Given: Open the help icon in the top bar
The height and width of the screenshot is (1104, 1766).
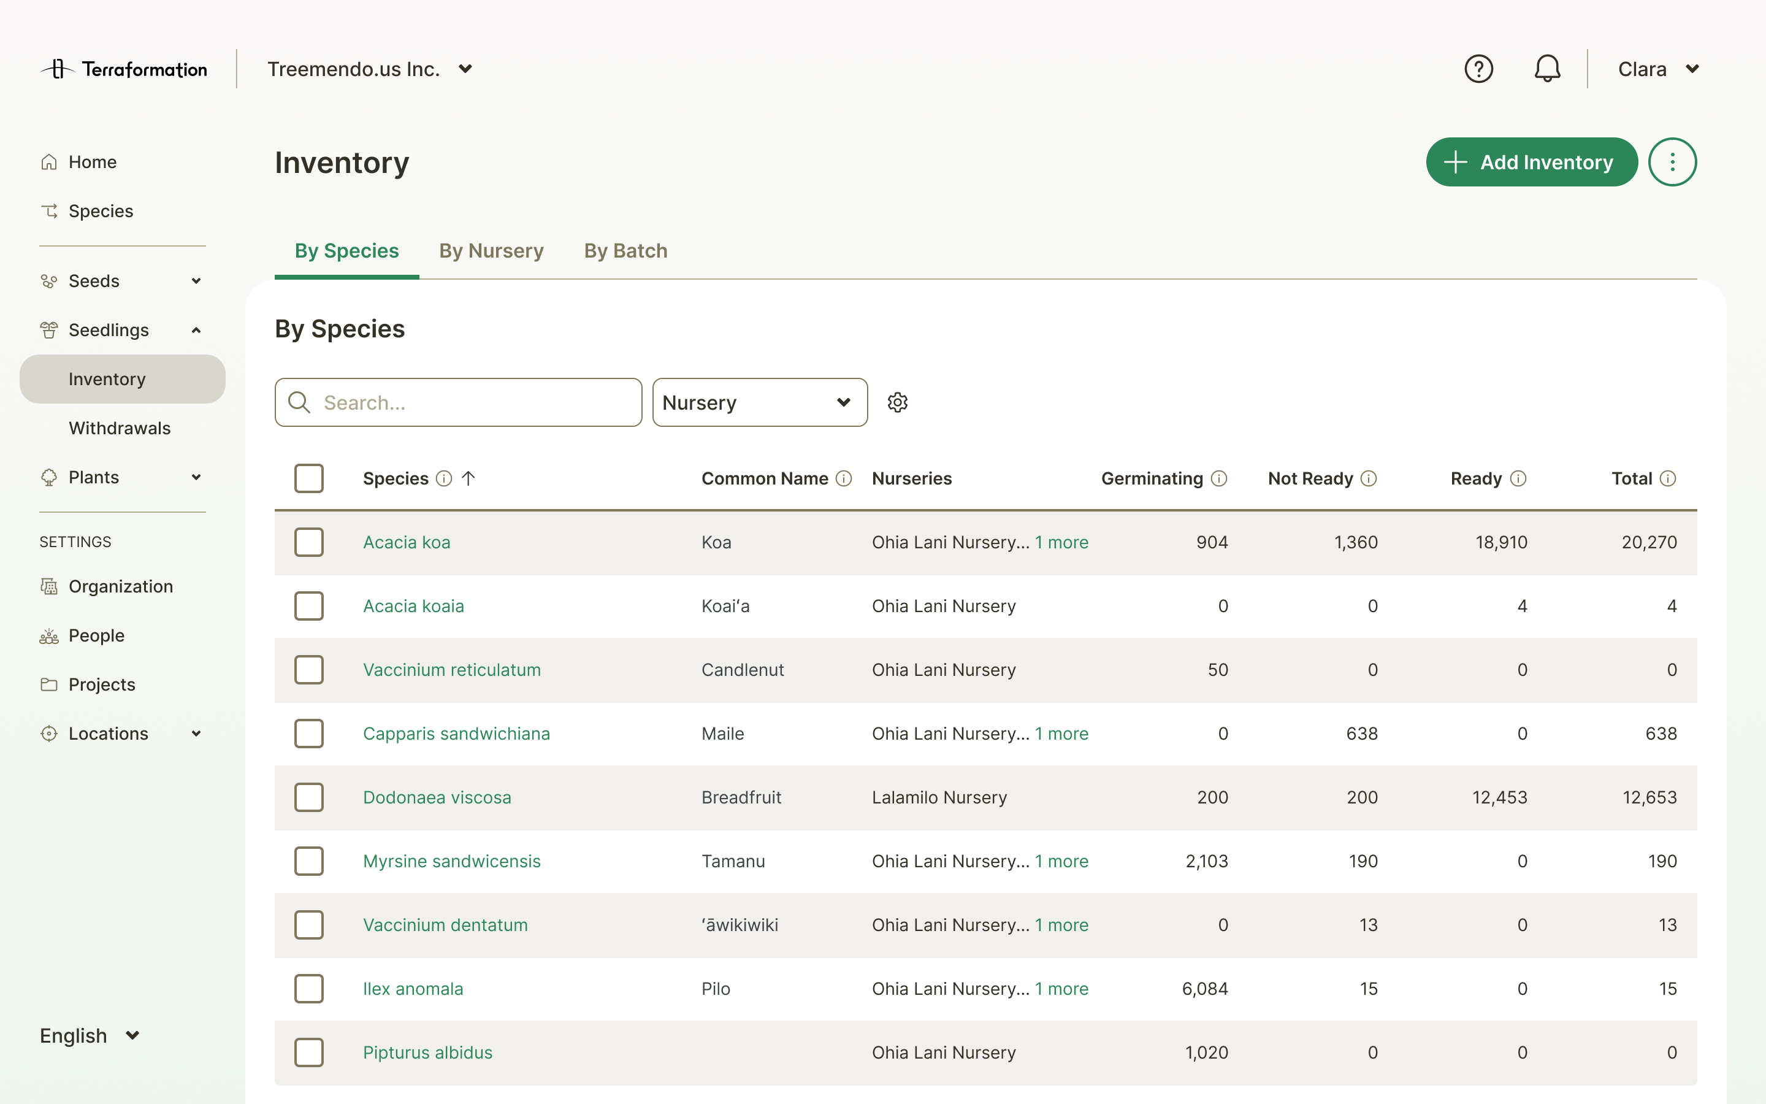Looking at the screenshot, I should click(1478, 68).
